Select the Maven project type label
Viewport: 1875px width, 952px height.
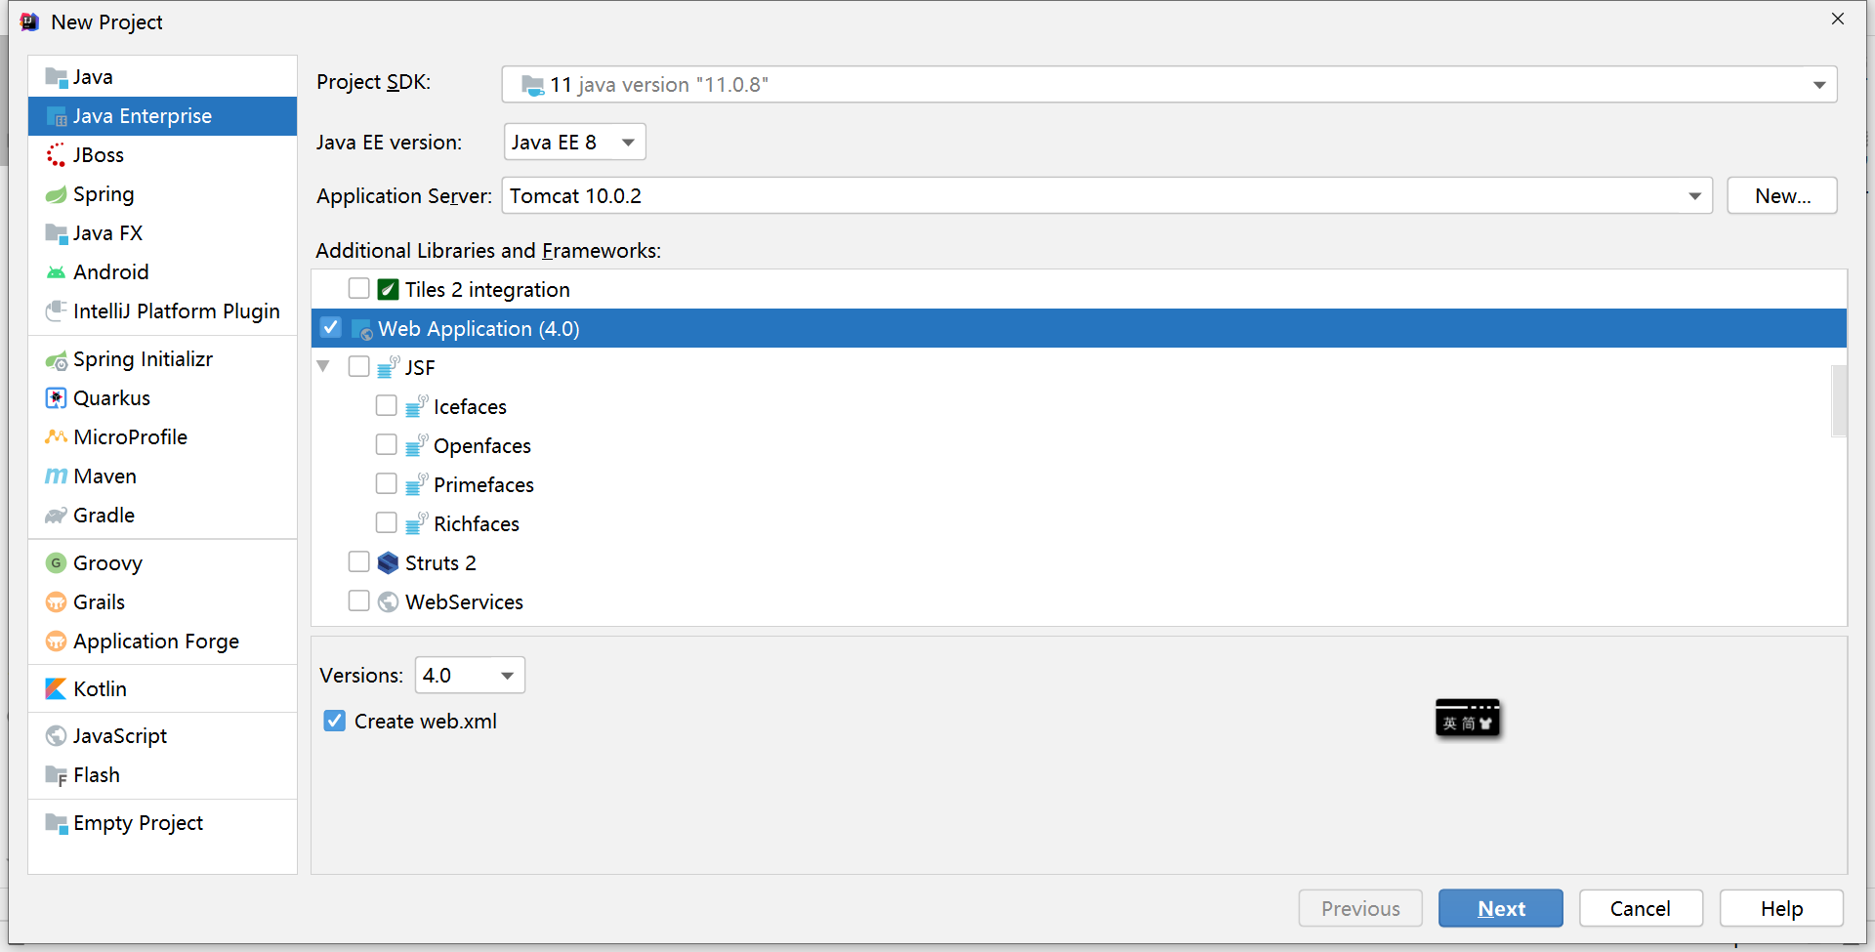(105, 476)
